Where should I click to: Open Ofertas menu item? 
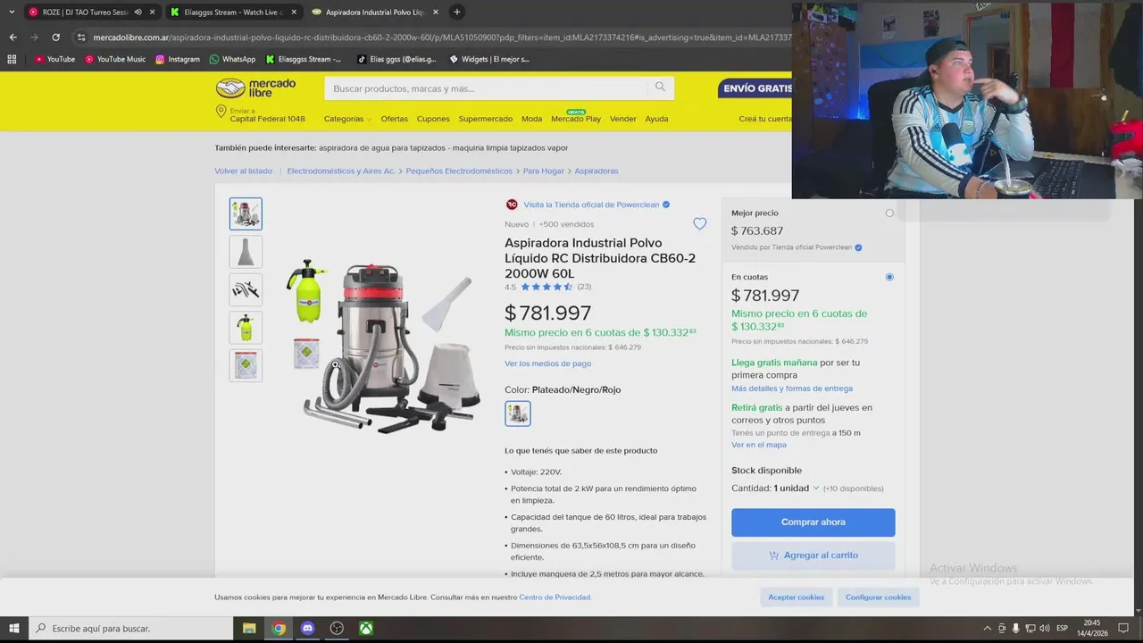[x=394, y=119]
